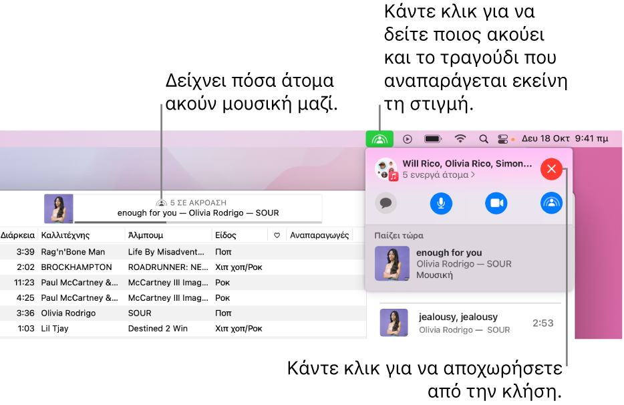Open Control Center from the menu bar
This screenshot has width=624, height=405.
503,139
